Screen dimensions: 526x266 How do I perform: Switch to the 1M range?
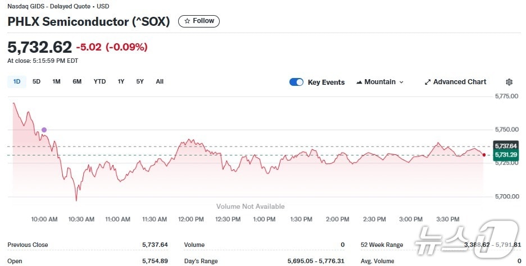(56, 81)
